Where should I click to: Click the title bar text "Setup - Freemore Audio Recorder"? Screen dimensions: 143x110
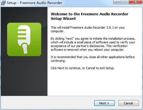35,3
